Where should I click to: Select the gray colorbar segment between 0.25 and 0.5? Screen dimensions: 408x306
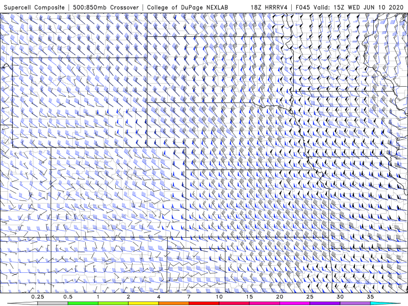pos(53,303)
